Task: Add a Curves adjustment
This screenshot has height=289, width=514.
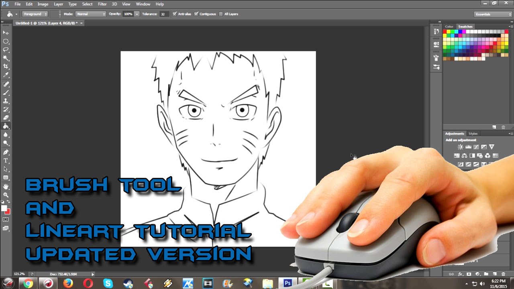Action: (x=476, y=147)
